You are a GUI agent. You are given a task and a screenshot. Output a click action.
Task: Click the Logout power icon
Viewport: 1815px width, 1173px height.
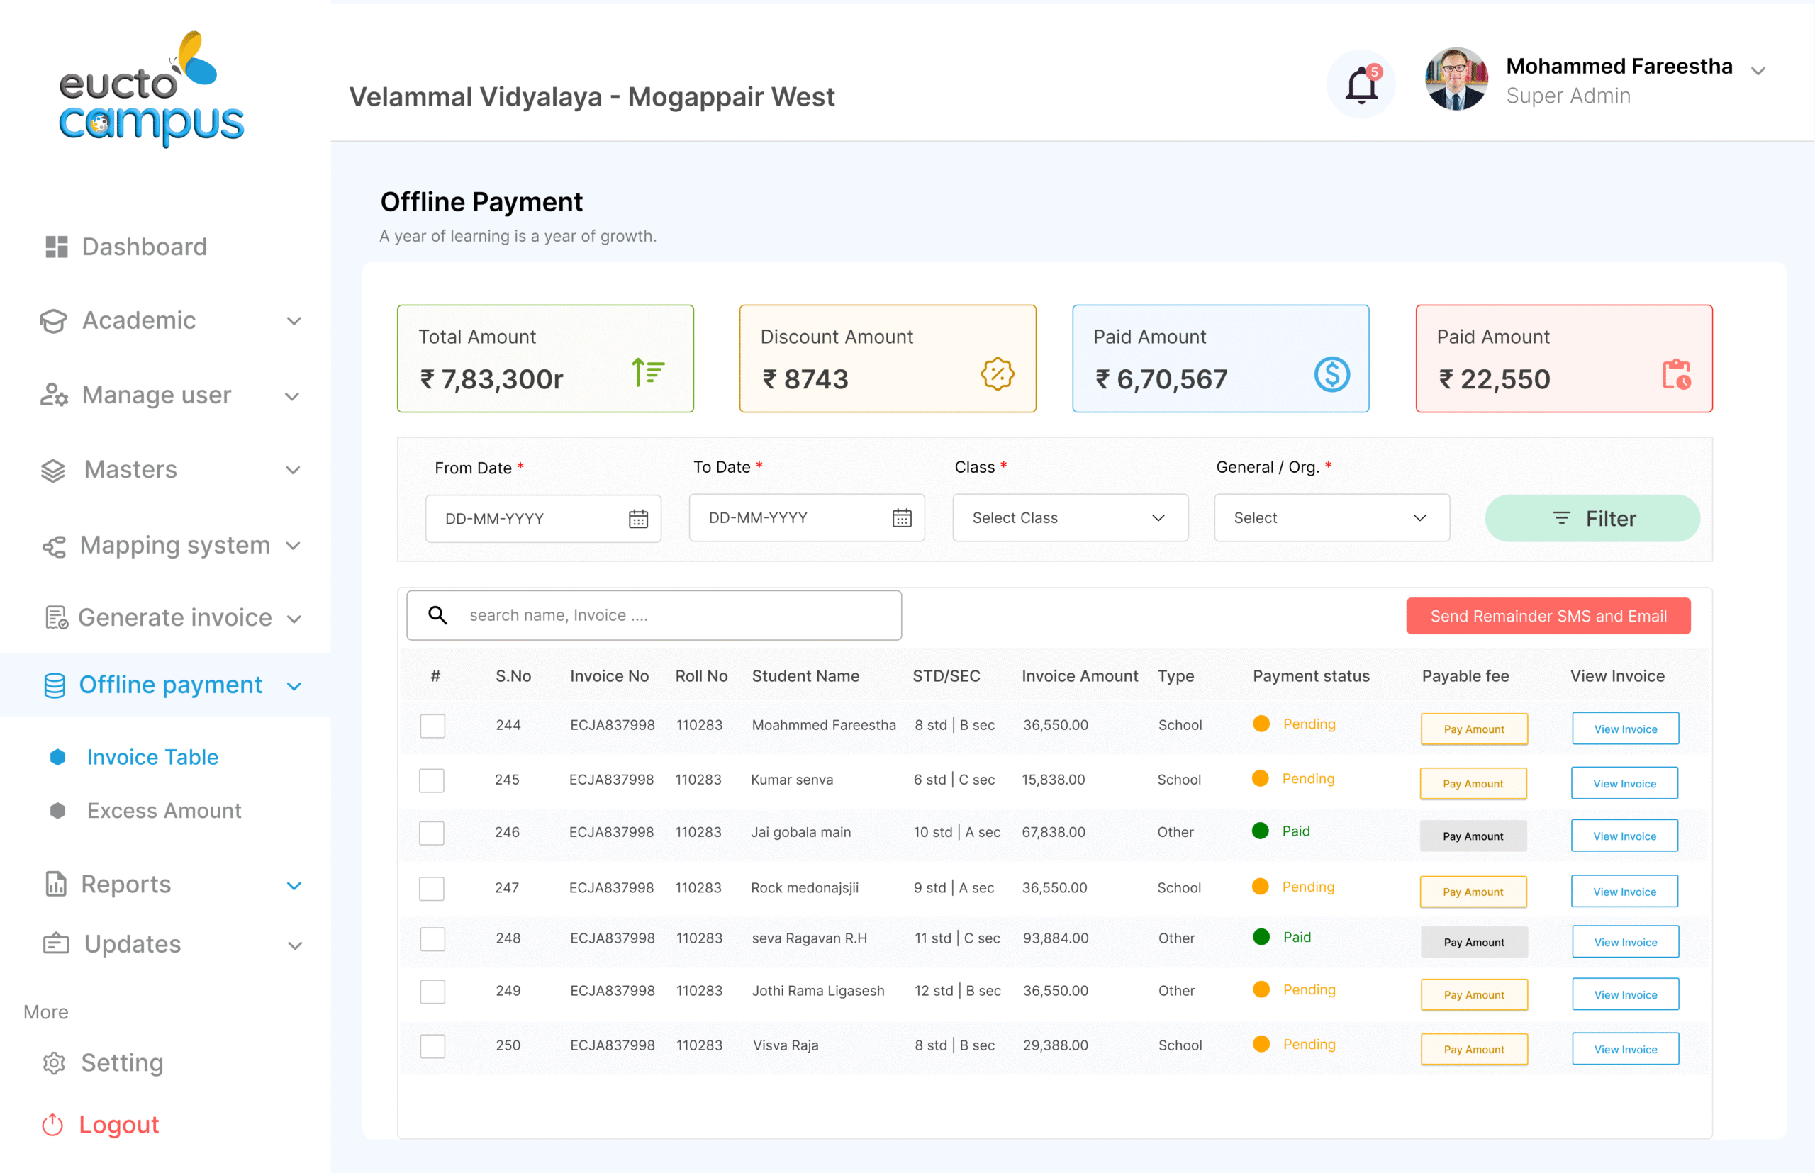coord(52,1124)
